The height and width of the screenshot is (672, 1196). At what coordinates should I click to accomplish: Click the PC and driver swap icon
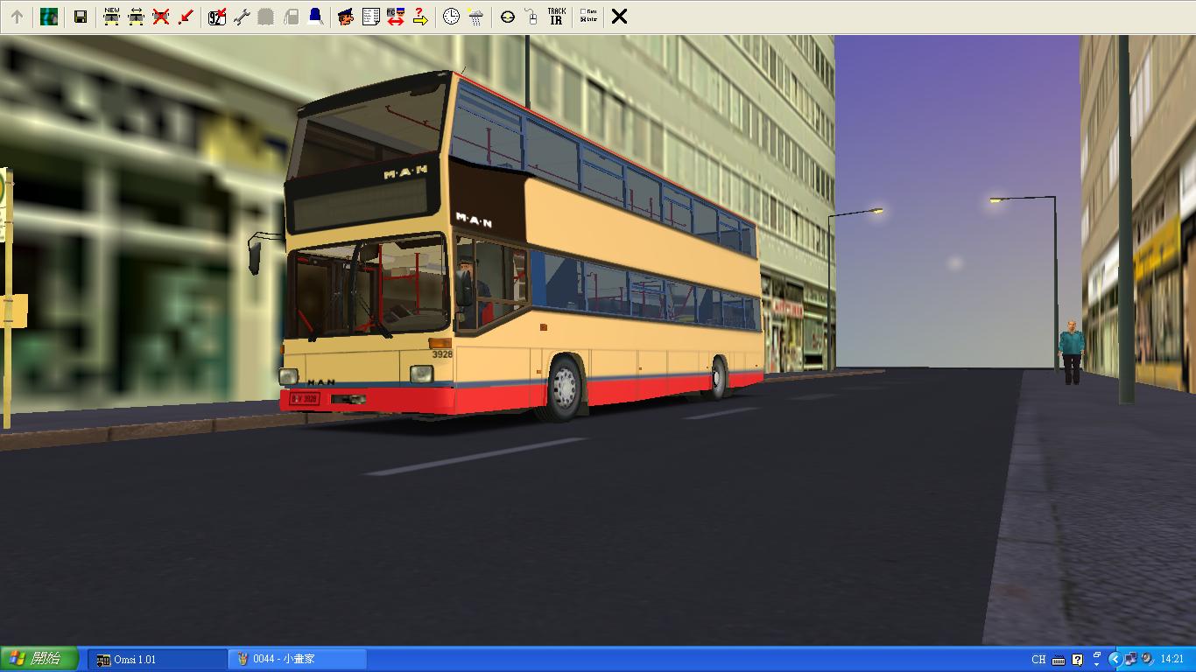pyautogui.click(x=395, y=17)
